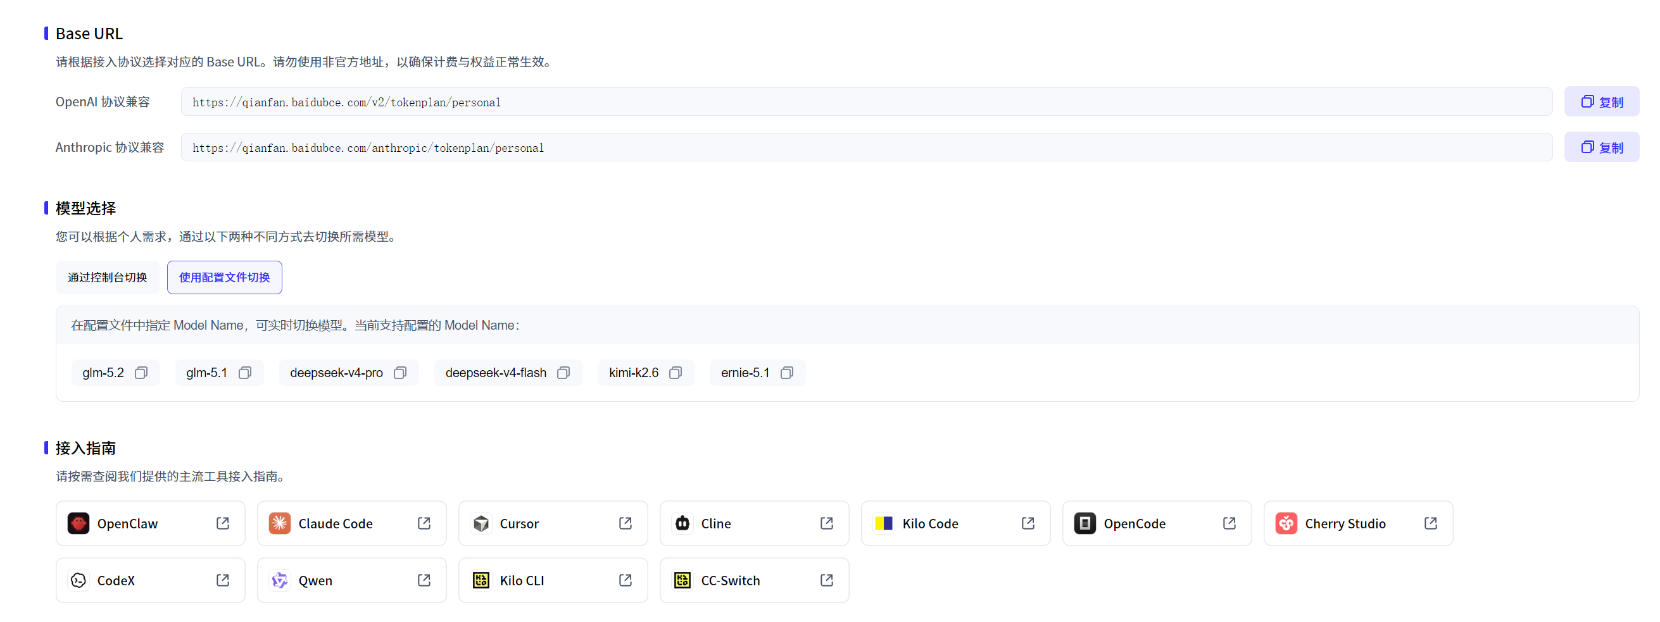Copy the kimi-k2.6 model name
The width and height of the screenshot is (1660, 622).
(x=676, y=373)
